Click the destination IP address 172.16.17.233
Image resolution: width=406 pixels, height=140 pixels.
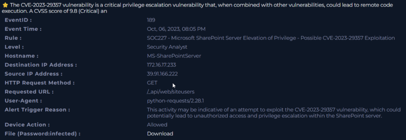point(161,65)
